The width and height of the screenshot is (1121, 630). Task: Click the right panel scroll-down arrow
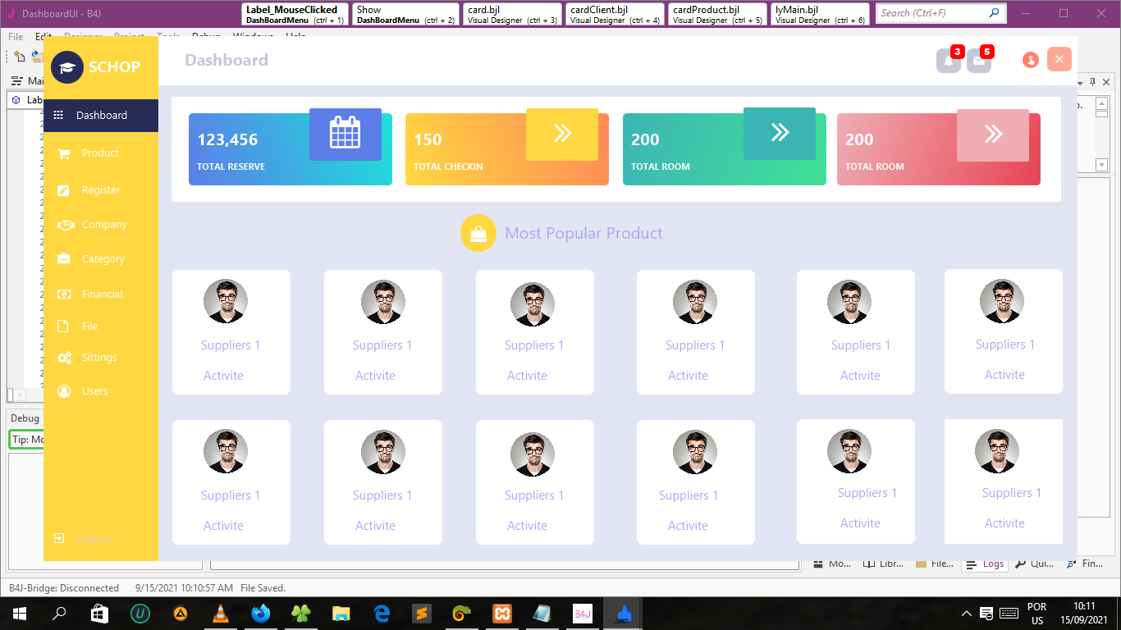coord(1102,165)
